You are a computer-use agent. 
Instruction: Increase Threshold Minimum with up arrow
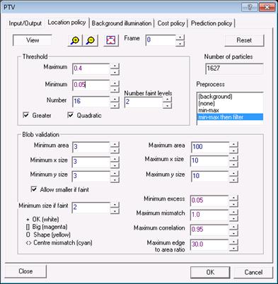pyautogui.click(x=115, y=83)
